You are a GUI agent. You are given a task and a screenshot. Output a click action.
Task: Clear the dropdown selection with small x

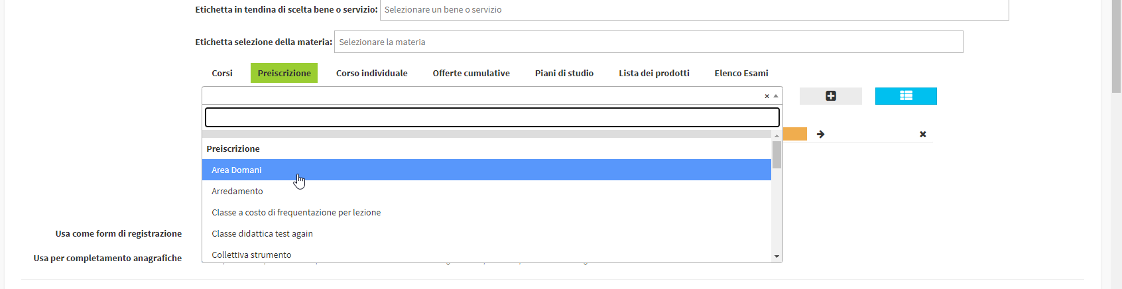point(767,96)
